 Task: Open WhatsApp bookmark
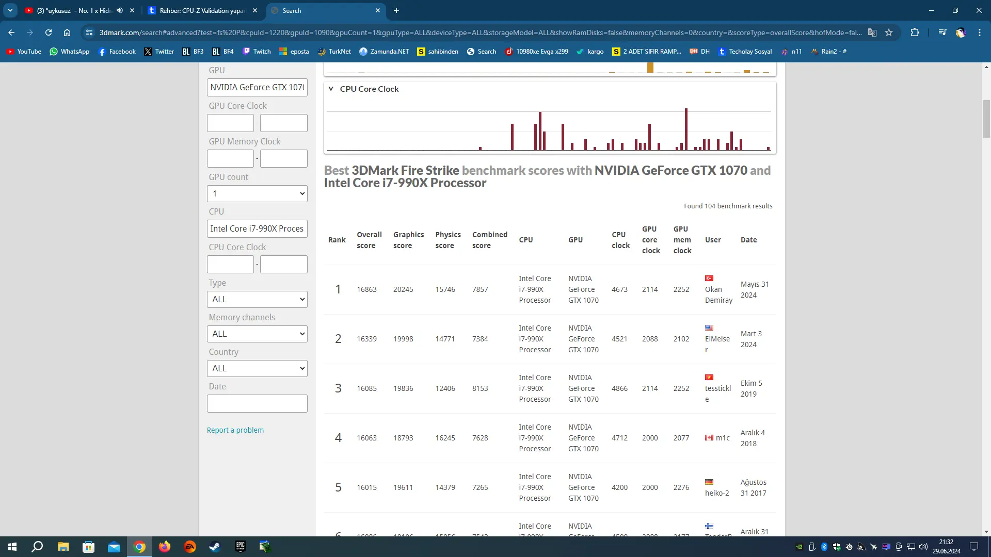coord(69,52)
